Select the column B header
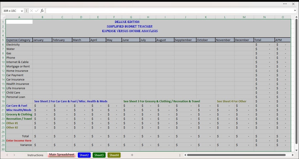Image resolution: width=299 pixels, height=159 pixels. click(42, 17)
